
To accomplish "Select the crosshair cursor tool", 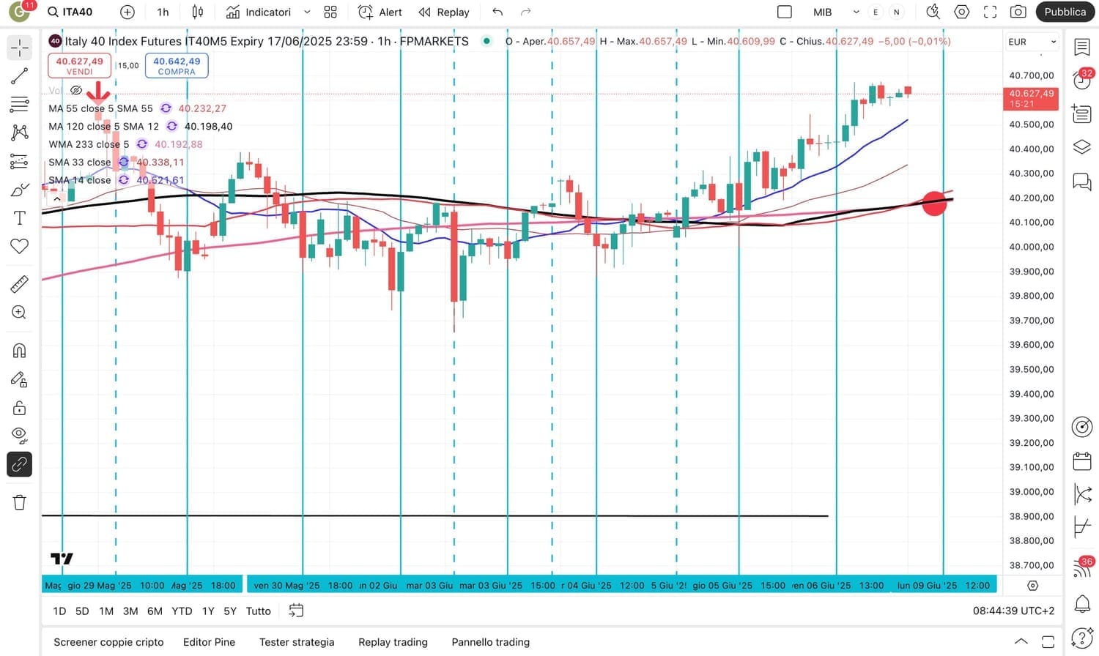I will click(x=20, y=48).
